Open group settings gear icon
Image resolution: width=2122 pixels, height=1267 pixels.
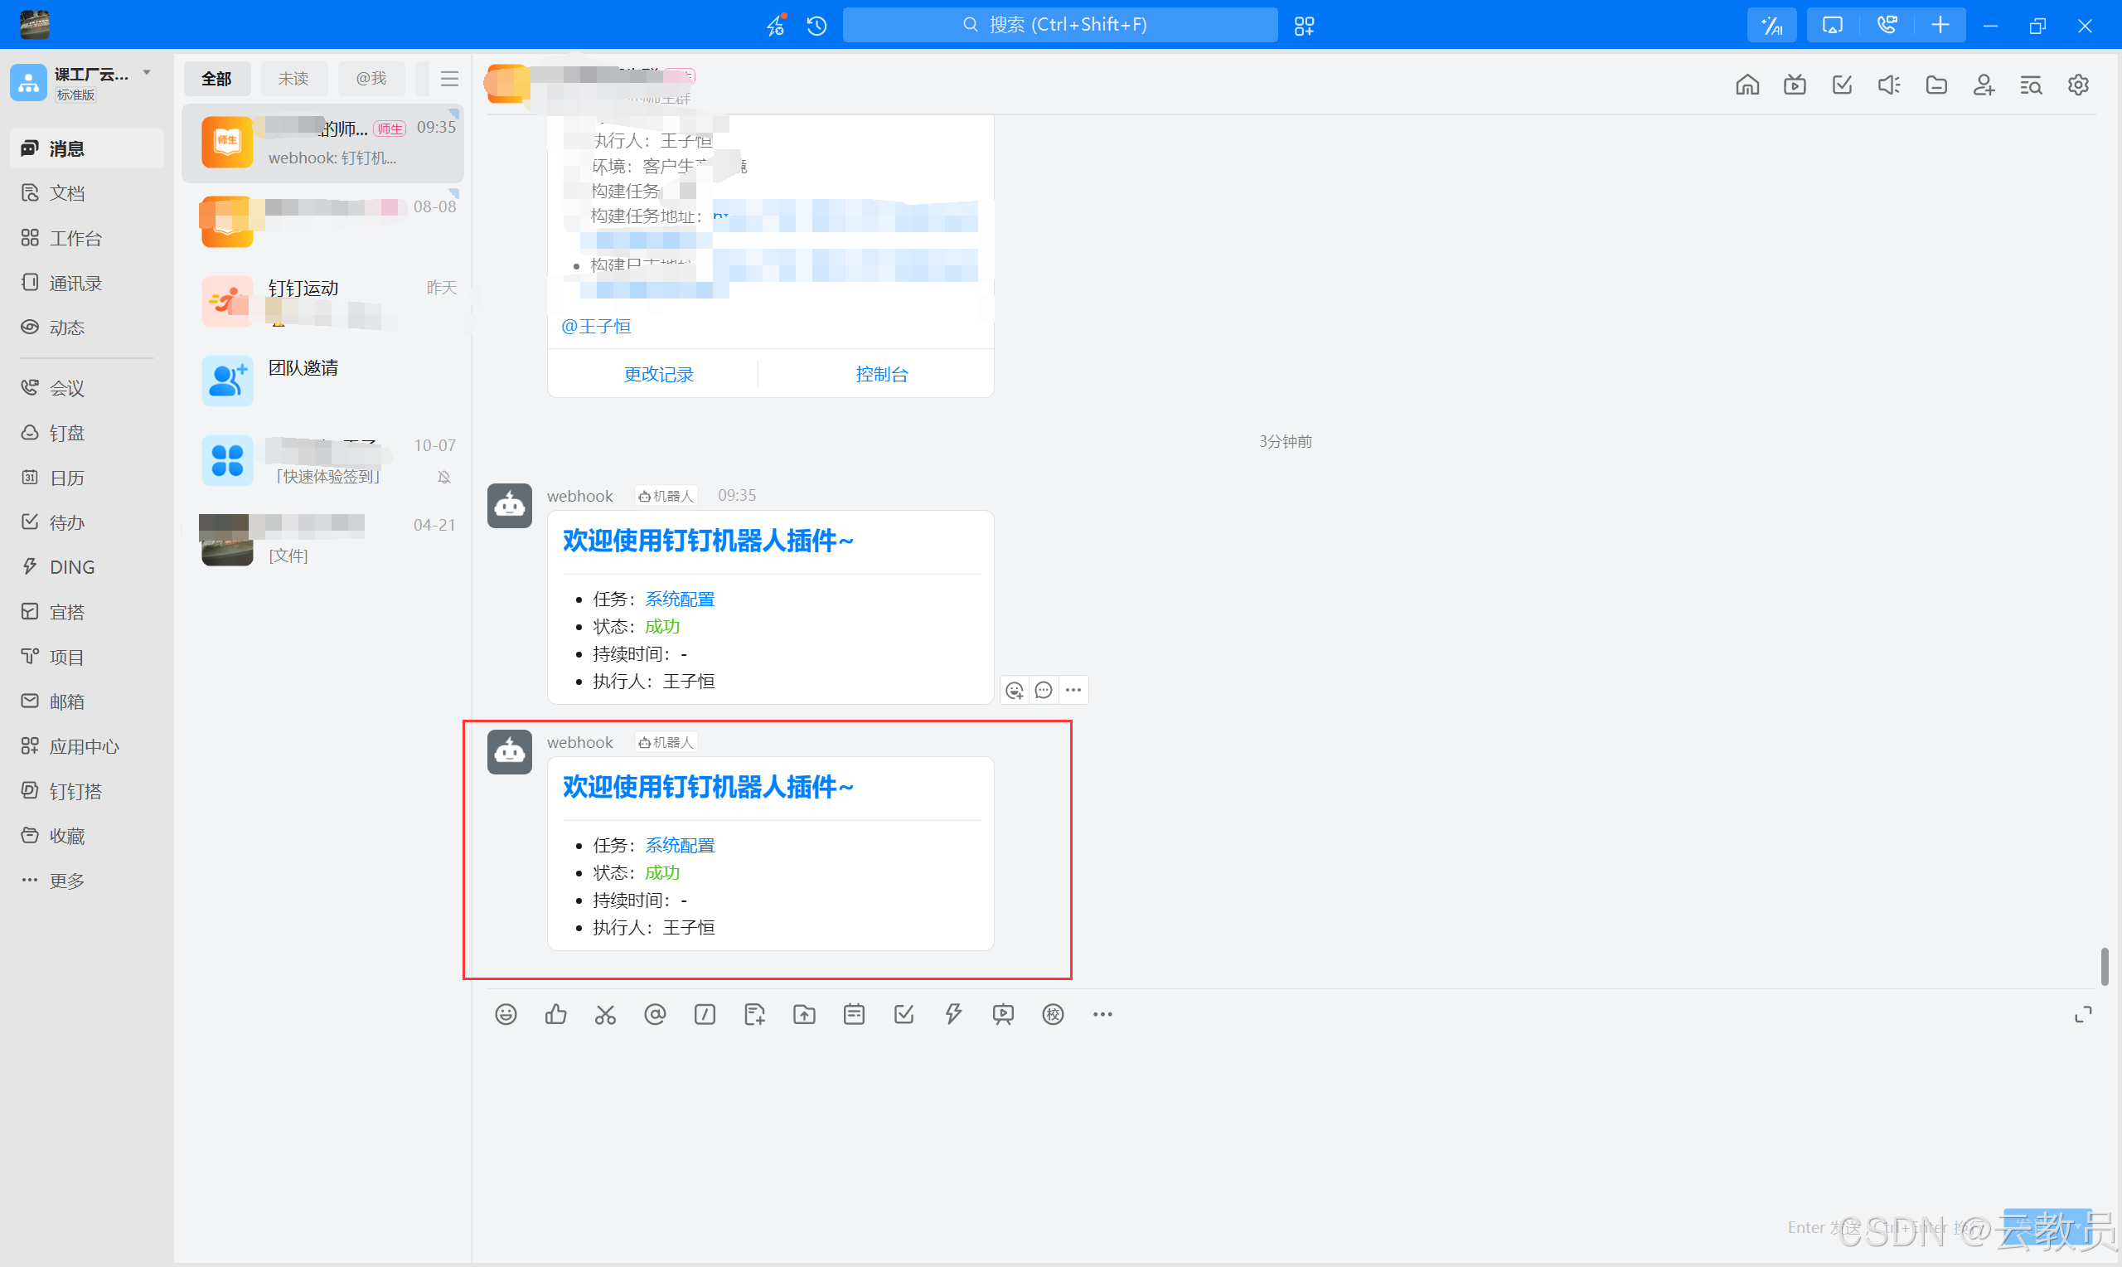2079,85
